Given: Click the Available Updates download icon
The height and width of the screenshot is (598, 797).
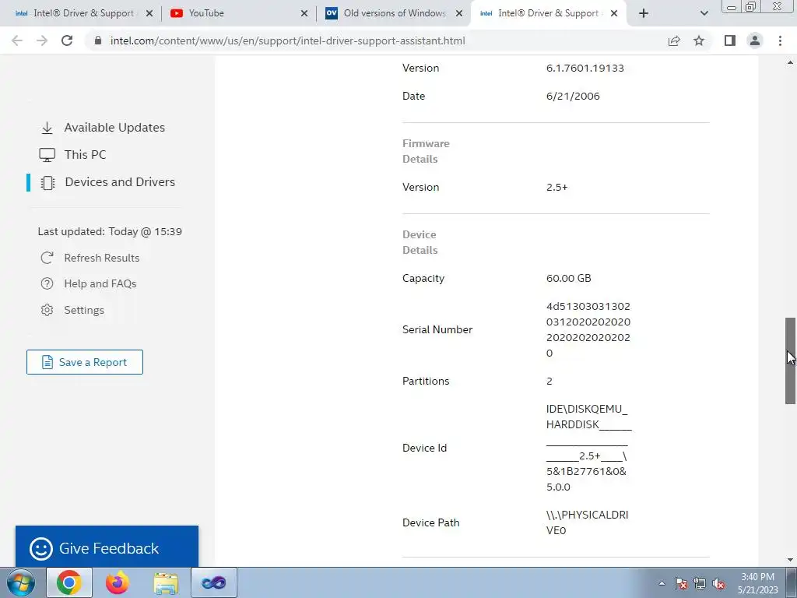Looking at the screenshot, I should point(47,128).
